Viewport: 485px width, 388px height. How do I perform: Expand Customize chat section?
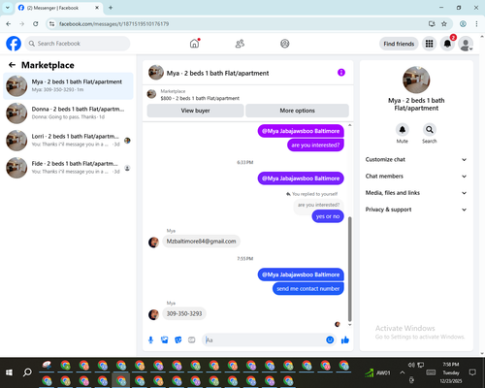[416, 159]
